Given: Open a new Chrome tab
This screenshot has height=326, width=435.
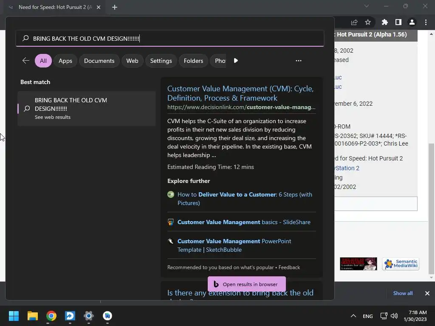Looking at the screenshot, I should point(115,7).
